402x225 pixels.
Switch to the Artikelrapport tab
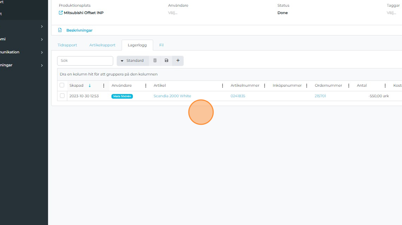coord(102,45)
